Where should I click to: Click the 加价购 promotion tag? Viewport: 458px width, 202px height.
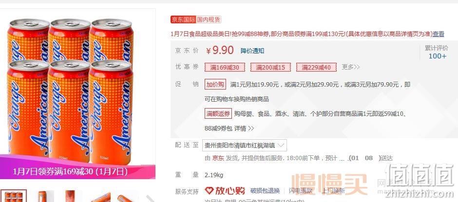click(x=215, y=85)
